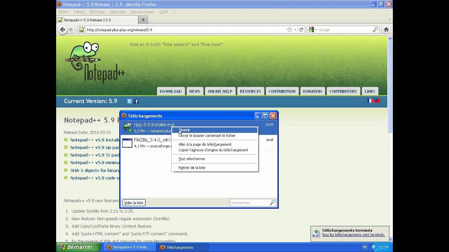Click the search magnifier in Google box
The height and width of the screenshot is (252, 449).
375,30
